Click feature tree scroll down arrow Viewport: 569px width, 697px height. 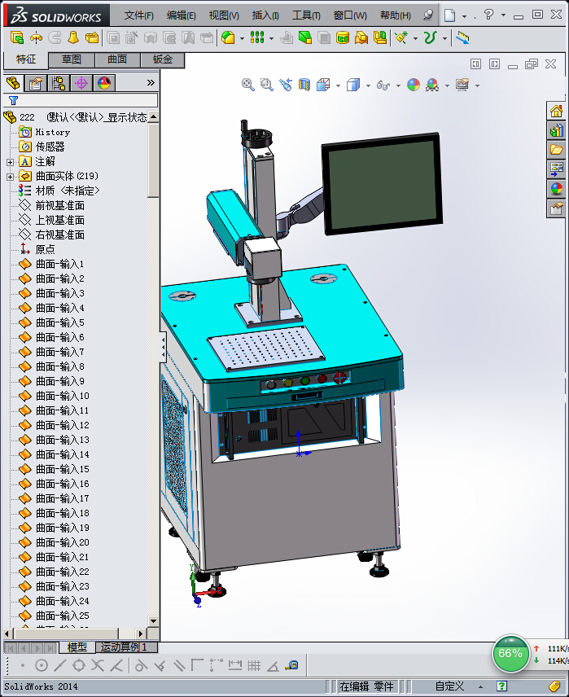[153, 621]
